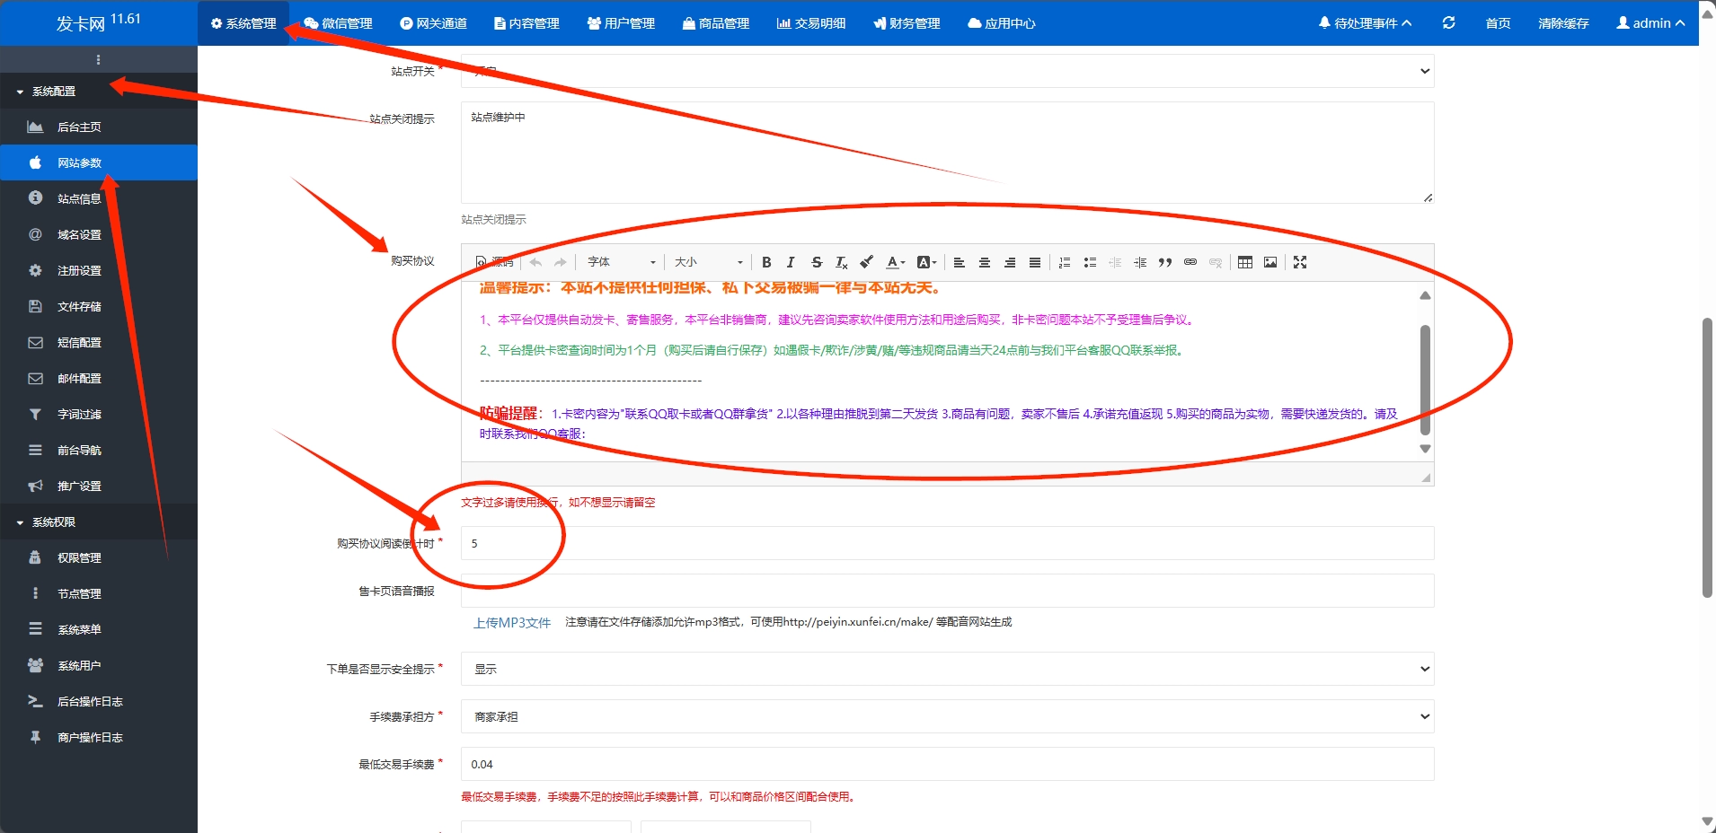Align text right in editor
The image size is (1716, 833).
[1009, 262]
